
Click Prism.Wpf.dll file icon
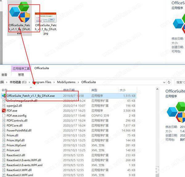[4, 140]
